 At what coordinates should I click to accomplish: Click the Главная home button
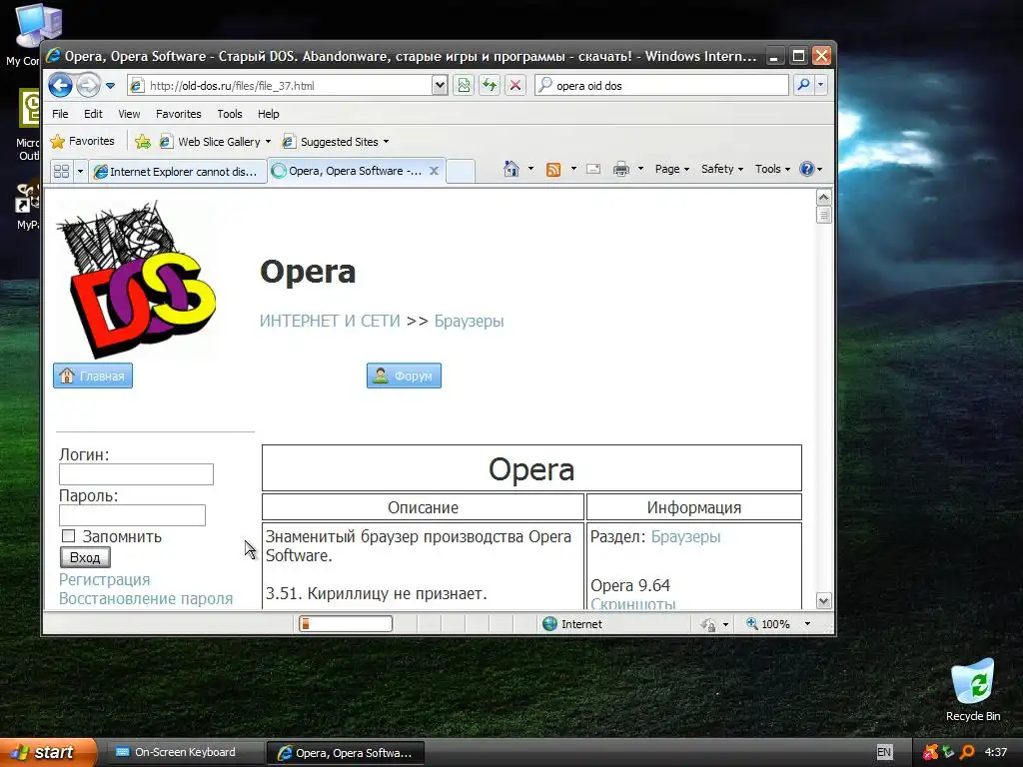tap(93, 376)
